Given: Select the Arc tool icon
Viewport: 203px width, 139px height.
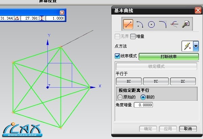Looking at the screenshot, I should [x=140, y=24].
